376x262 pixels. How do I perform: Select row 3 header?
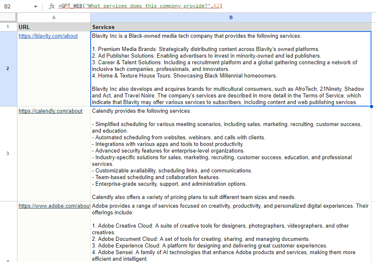(8, 153)
